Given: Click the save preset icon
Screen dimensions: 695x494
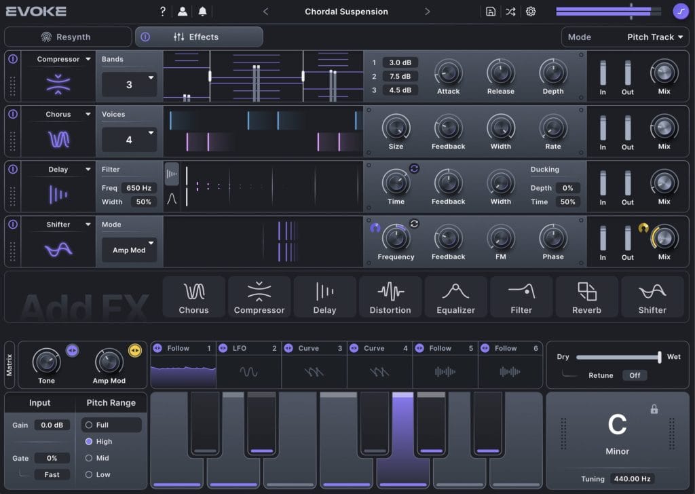Looking at the screenshot, I should 491,12.
